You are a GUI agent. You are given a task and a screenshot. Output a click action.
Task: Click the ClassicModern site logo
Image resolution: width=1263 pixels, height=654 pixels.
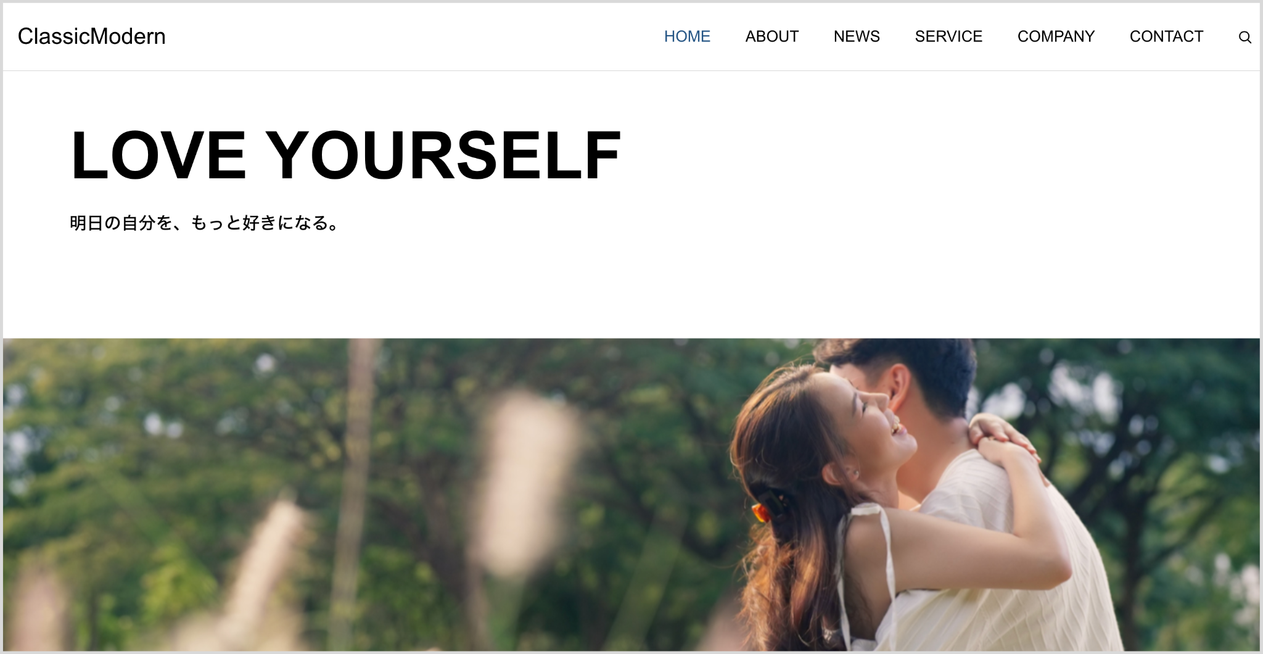pos(91,36)
